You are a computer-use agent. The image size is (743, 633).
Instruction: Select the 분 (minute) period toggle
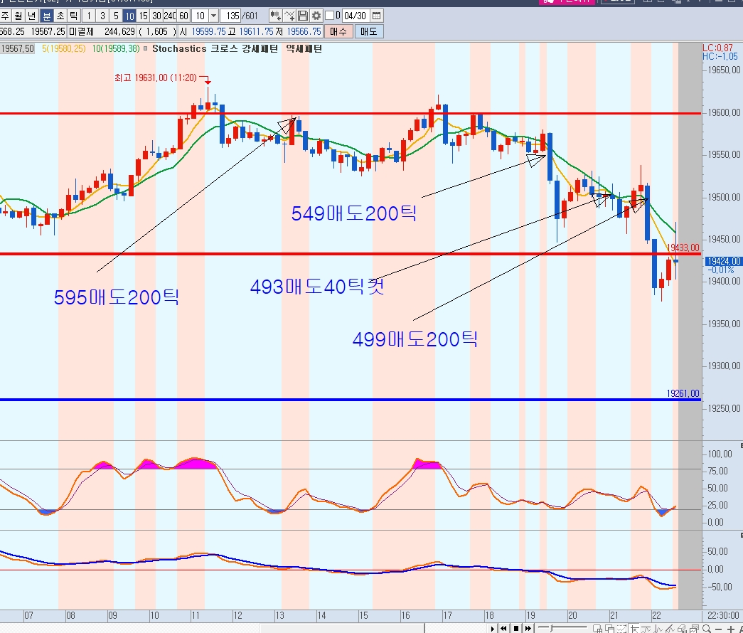click(46, 16)
